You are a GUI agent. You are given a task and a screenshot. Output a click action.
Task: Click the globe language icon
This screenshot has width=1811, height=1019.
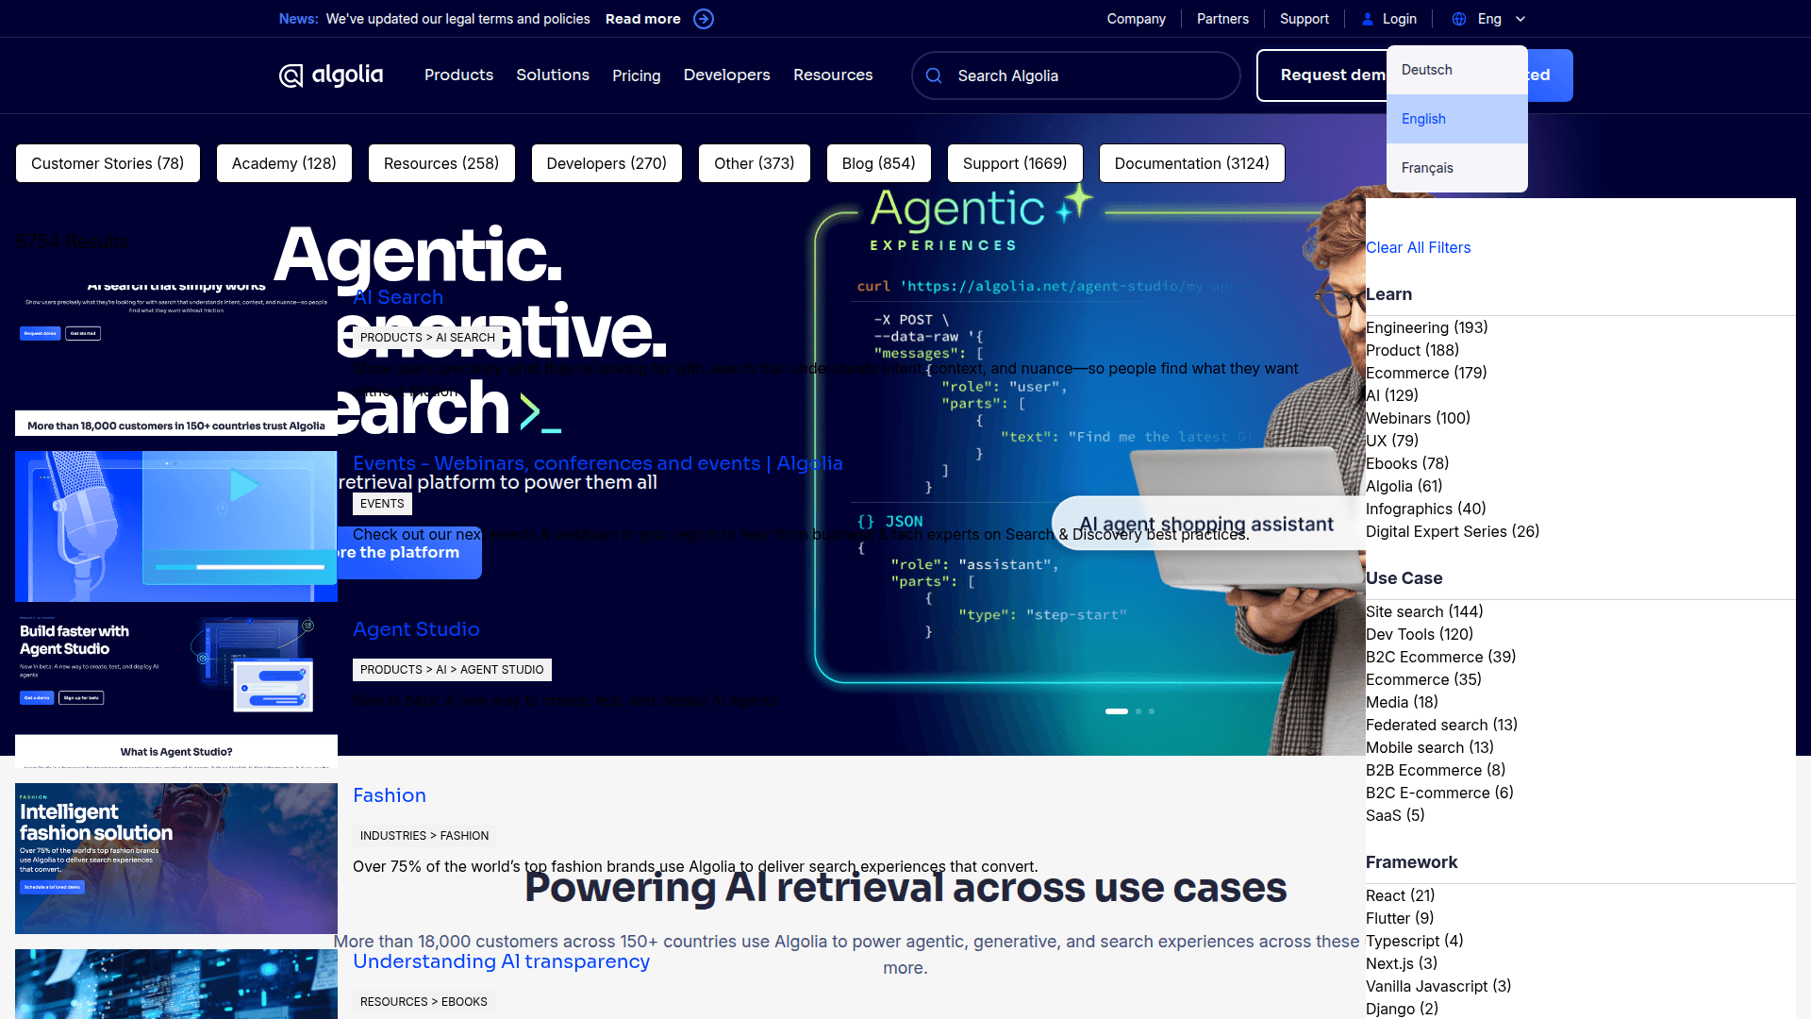1457,19
